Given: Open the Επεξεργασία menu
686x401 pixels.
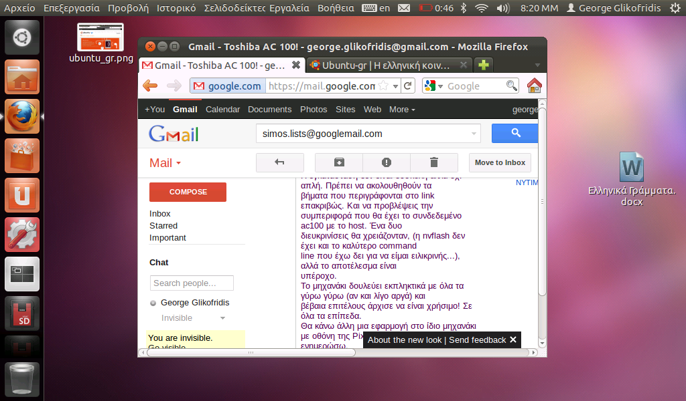Looking at the screenshot, I should pos(71,8).
